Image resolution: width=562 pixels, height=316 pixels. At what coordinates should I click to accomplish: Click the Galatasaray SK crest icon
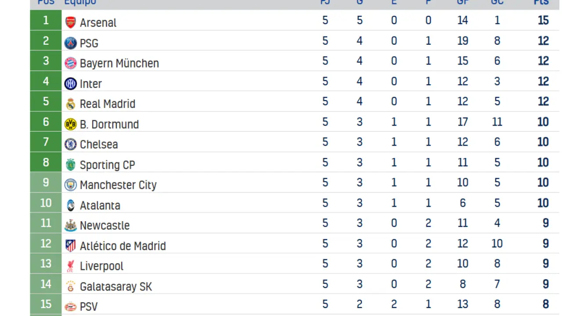click(70, 287)
